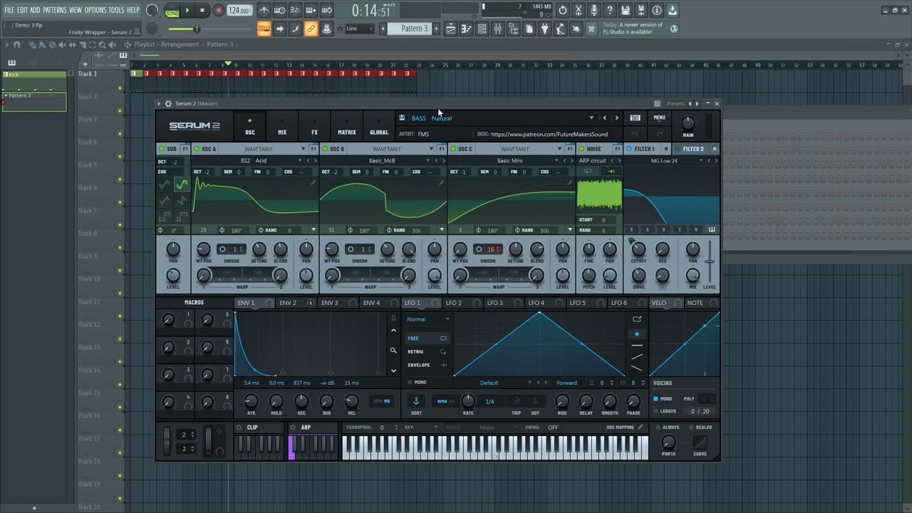Click the Save project icon
Image resolution: width=912 pixels, height=513 pixels.
626,10
